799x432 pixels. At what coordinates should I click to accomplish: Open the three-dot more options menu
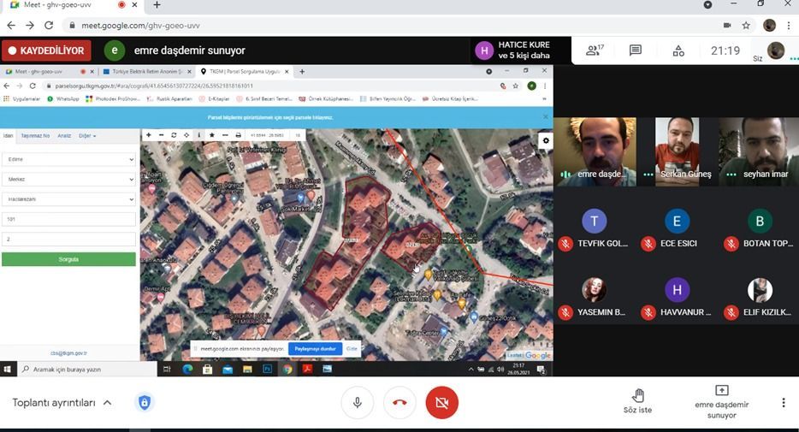pos(783,403)
